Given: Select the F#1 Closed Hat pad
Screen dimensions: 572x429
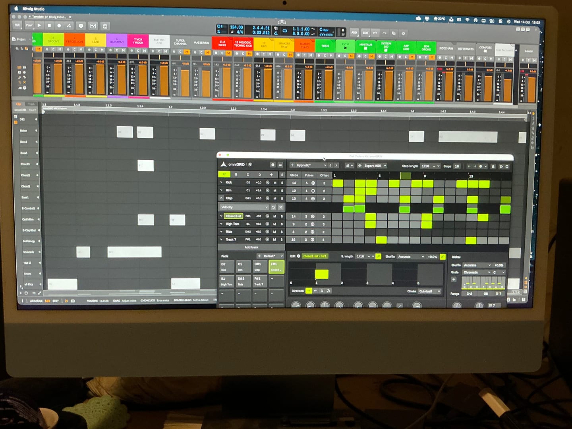Looking at the screenshot, I should point(276,267).
